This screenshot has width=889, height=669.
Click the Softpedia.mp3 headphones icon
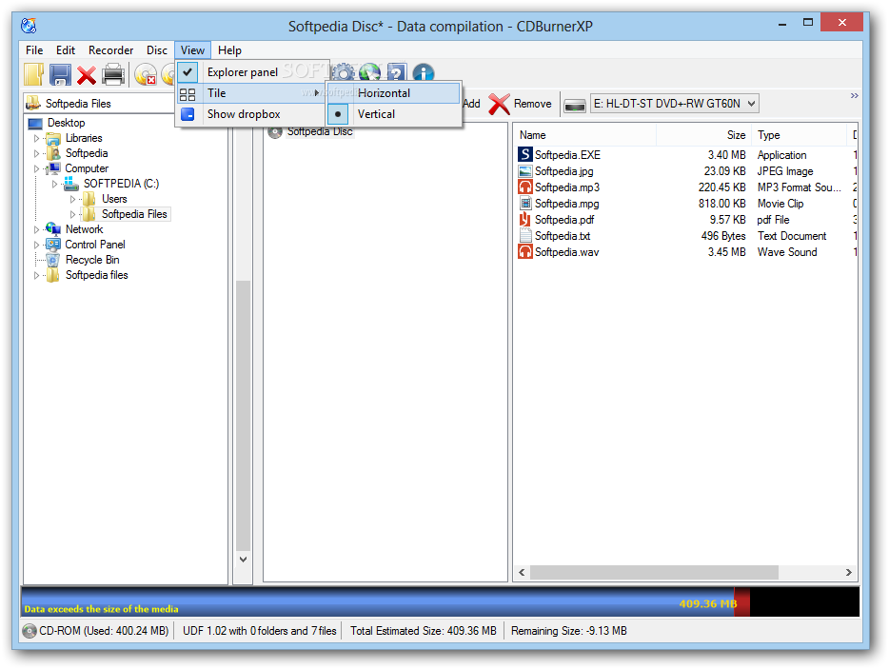[525, 187]
